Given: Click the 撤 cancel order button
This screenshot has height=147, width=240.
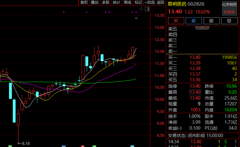Looking at the screenshot, I should tap(212, 21).
